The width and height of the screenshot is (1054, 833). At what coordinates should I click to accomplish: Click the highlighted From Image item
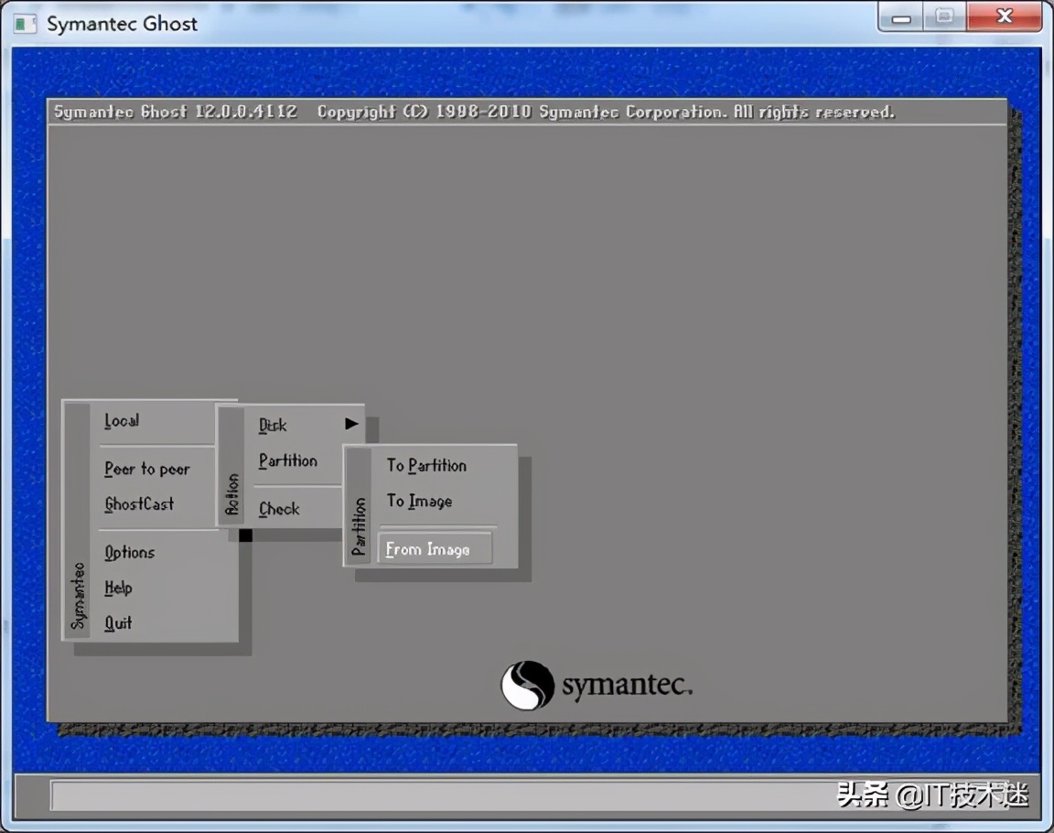[x=435, y=548]
